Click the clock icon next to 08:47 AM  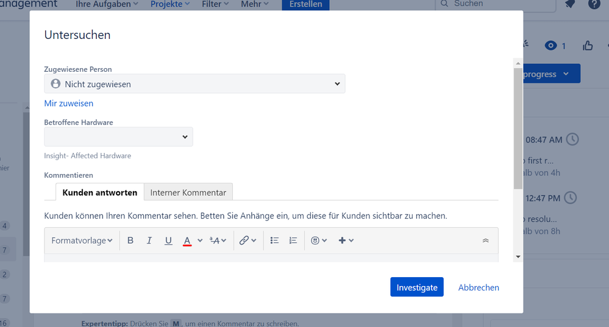(x=572, y=139)
